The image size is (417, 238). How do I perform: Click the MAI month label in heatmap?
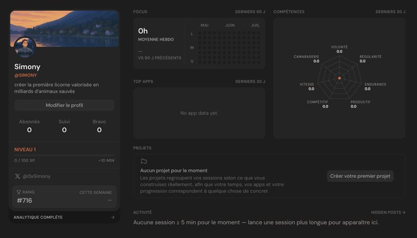click(x=204, y=25)
